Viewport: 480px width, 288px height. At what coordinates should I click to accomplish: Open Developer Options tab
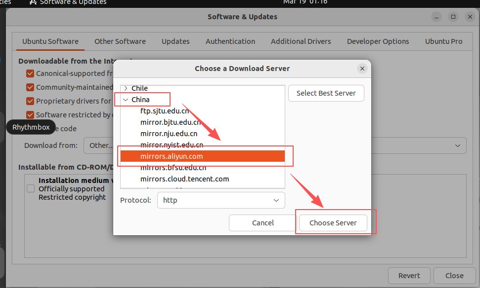[x=378, y=41]
